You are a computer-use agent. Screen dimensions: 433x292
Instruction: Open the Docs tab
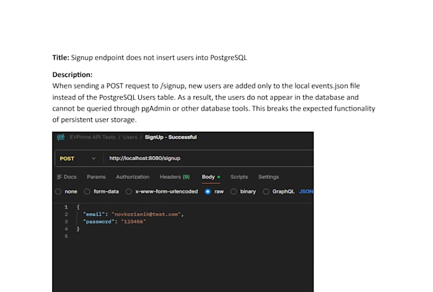tap(67, 177)
